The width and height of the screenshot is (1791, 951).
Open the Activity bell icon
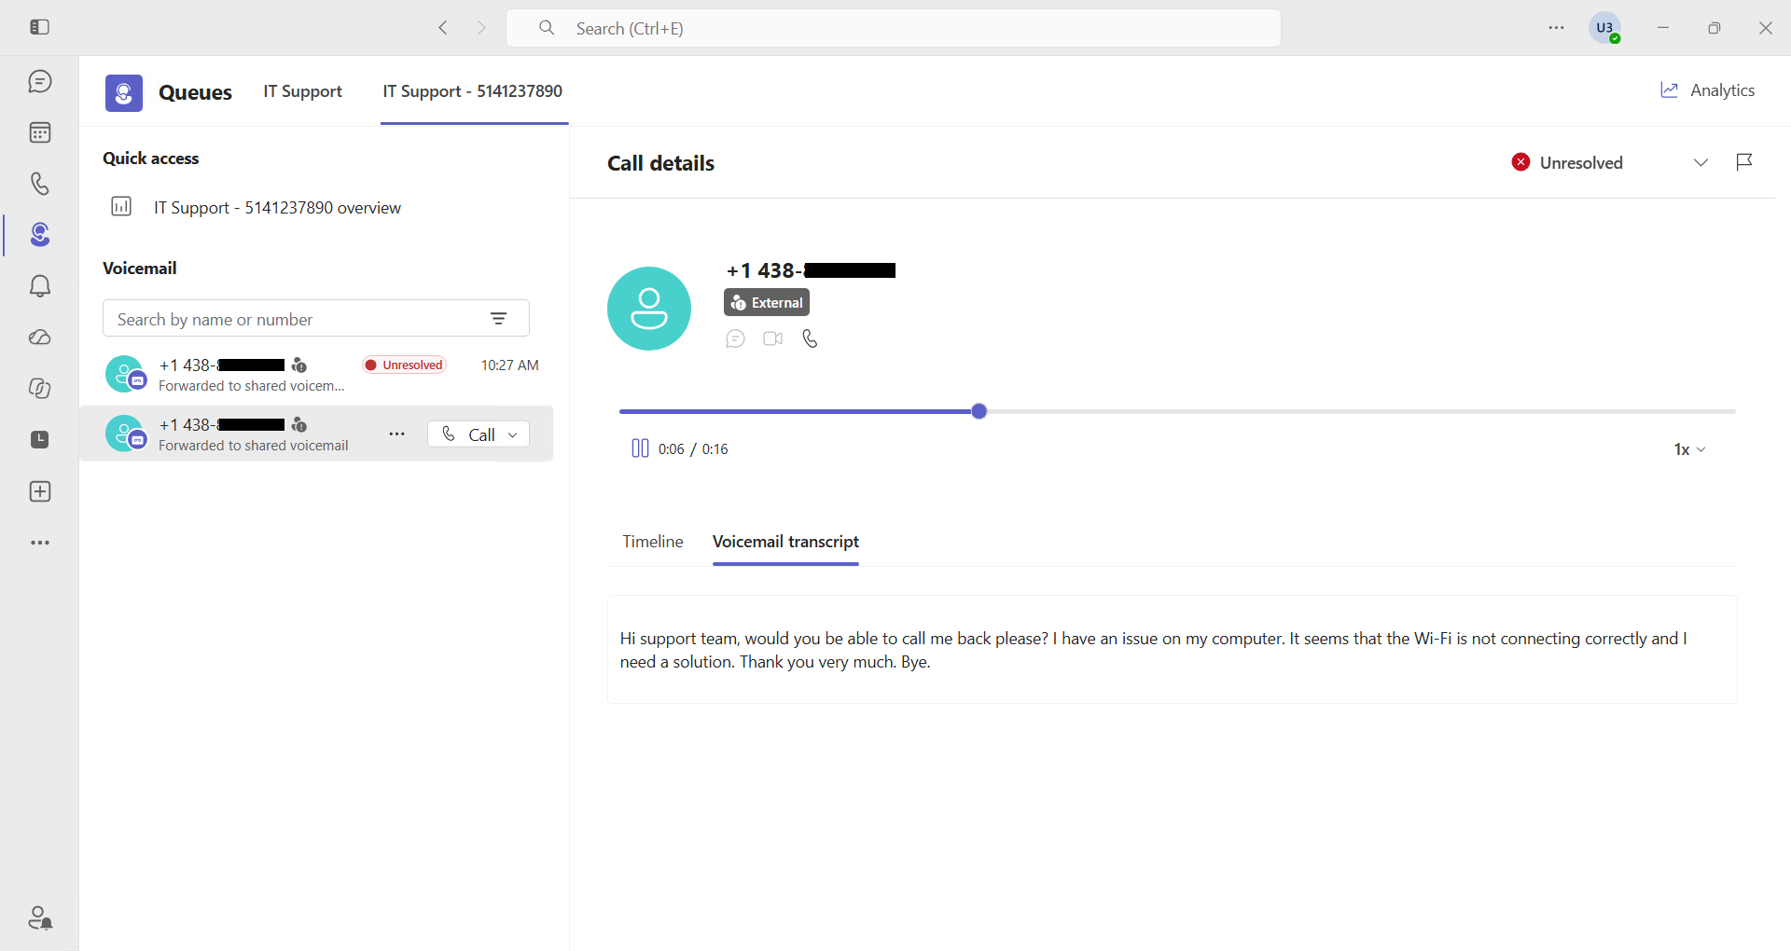point(39,286)
